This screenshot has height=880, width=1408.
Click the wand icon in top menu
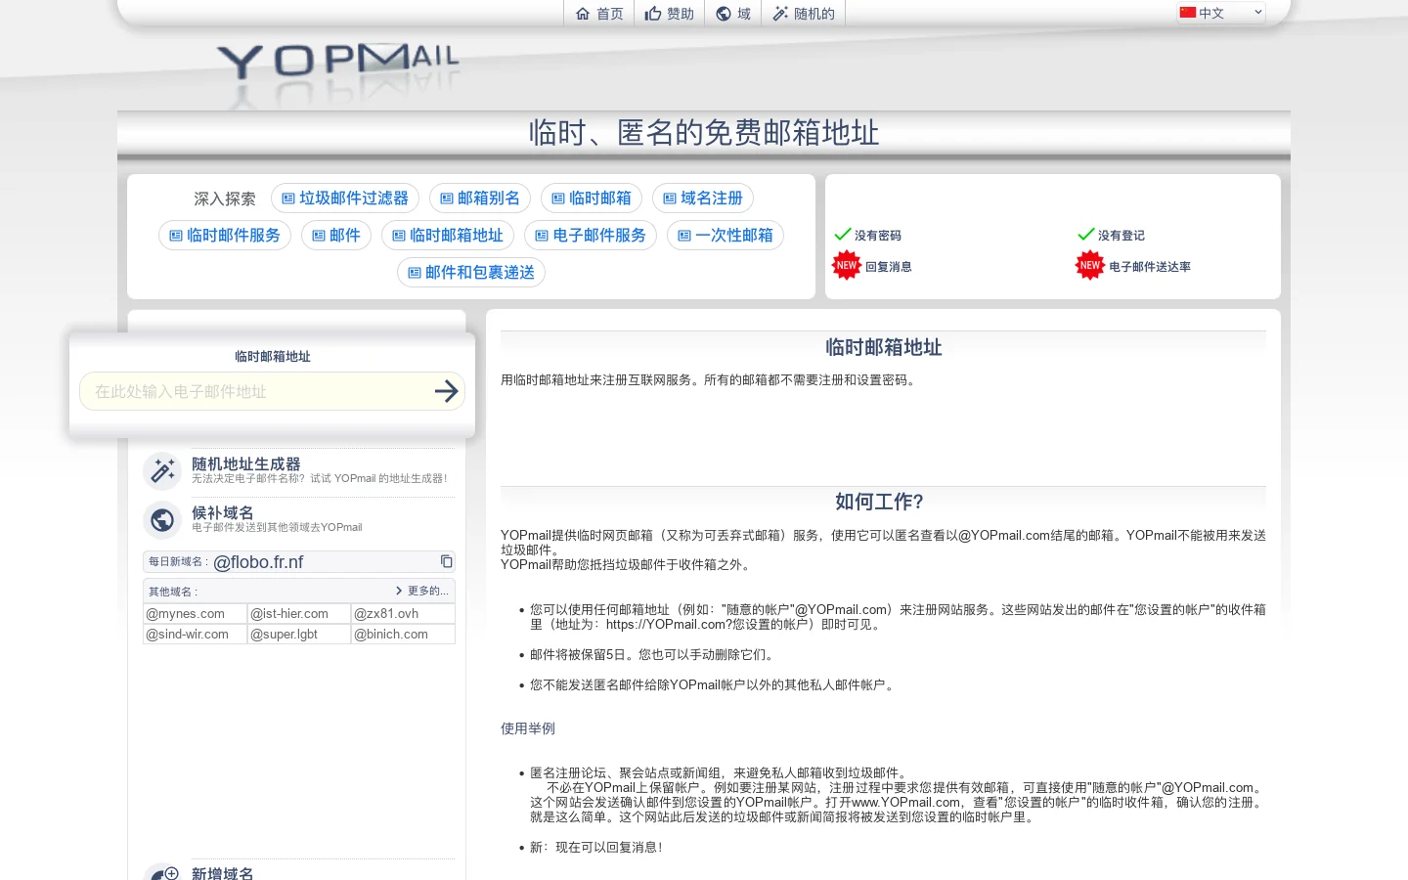coord(780,14)
